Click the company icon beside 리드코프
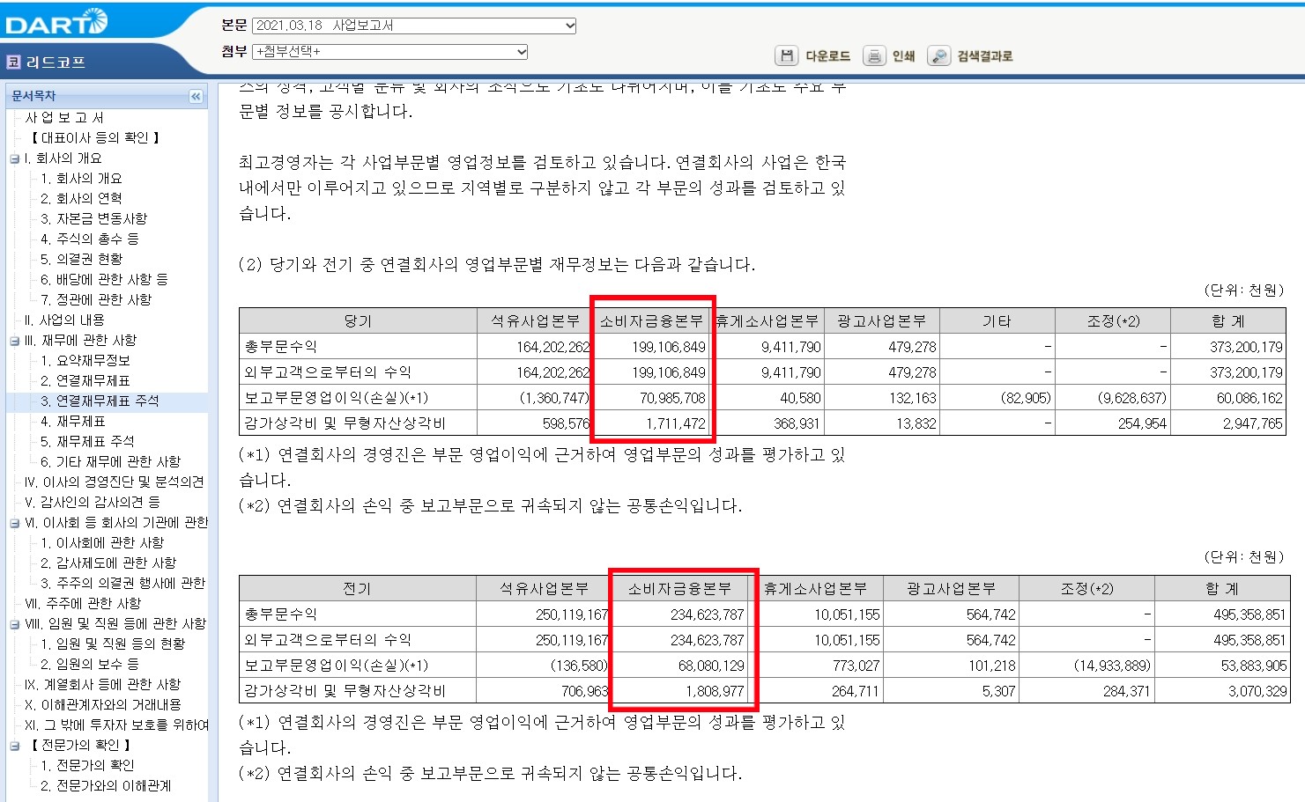 [11, 61]
